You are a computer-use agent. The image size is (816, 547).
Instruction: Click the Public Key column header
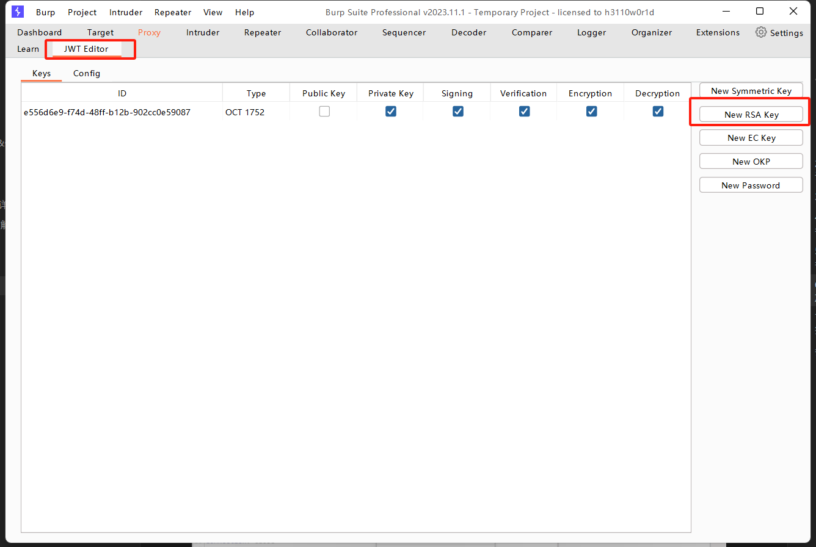[324, 93]
